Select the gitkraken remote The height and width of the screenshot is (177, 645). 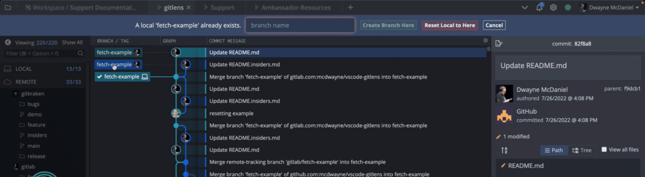(33, 93)
